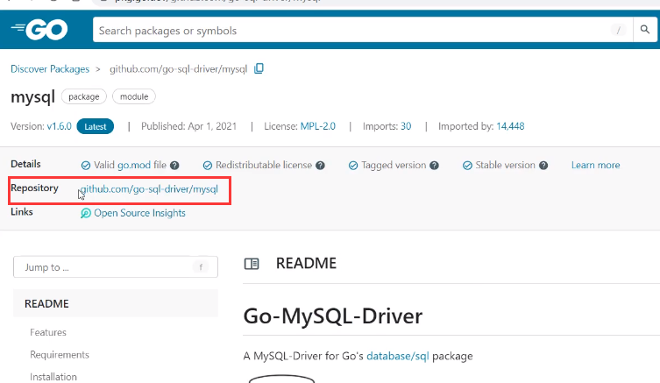The image size is (660, 383).
Task: Click the check icon for Tagged version
Action: pos(353,166)
